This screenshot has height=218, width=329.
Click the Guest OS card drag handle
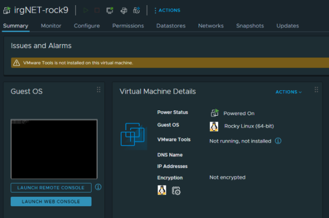(x=99, y=90)
